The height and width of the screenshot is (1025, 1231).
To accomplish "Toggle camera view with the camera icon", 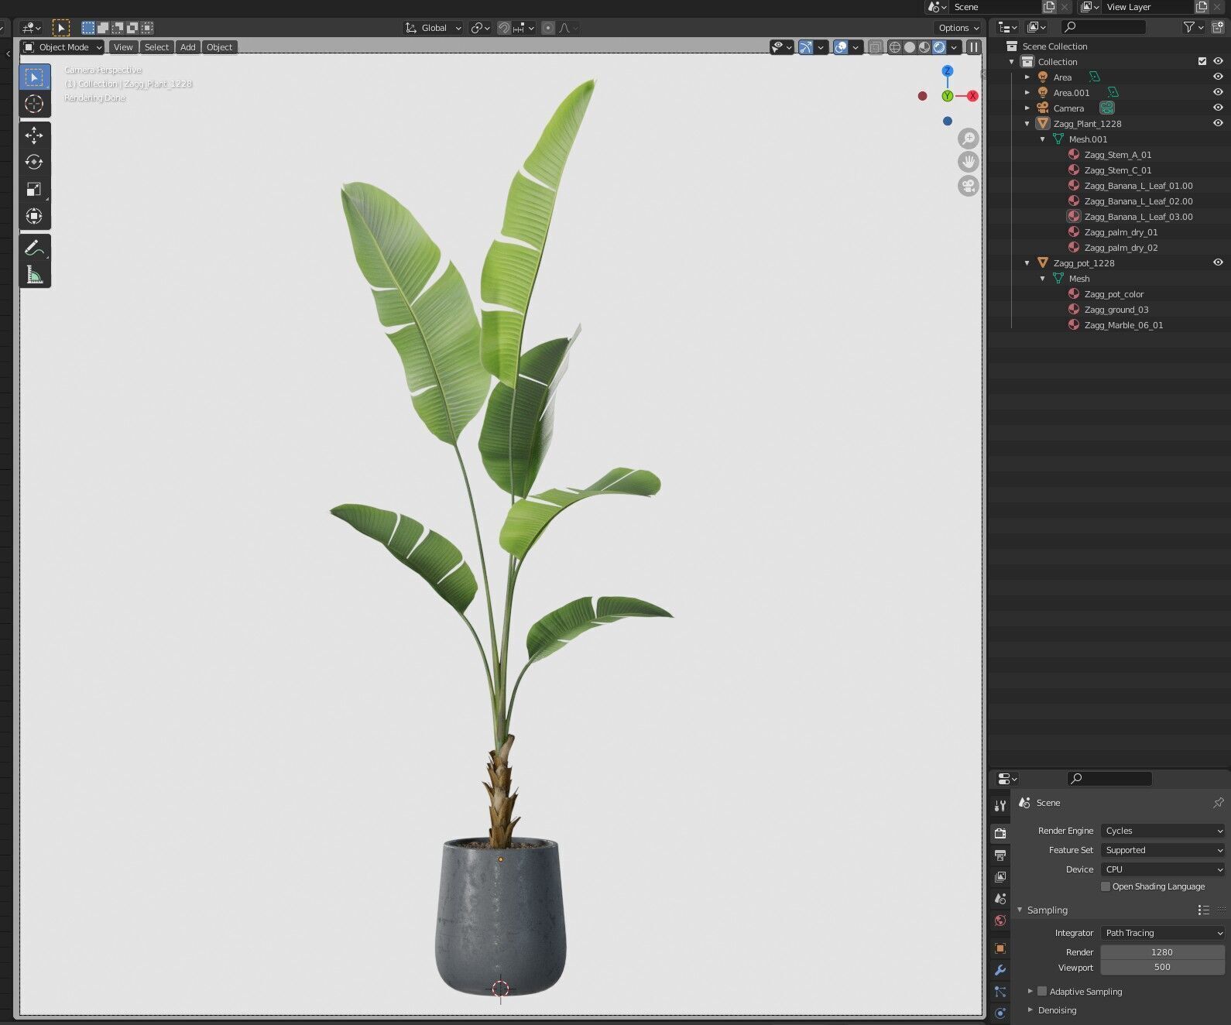I will click(969, 186).
